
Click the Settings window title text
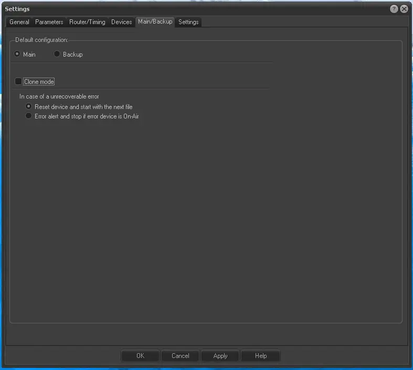pyautogui.click(x=17, y=9)
